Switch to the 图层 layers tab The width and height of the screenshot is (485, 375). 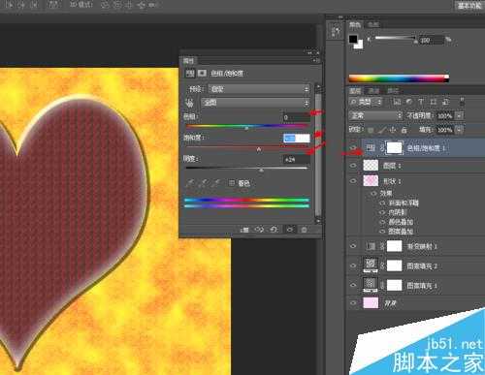point(355,91)
